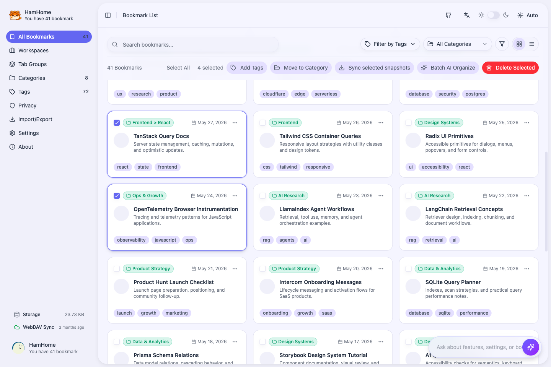Click the accessibility tag chip
Viewport: 551px width, 367px height.
coord(435,167)
